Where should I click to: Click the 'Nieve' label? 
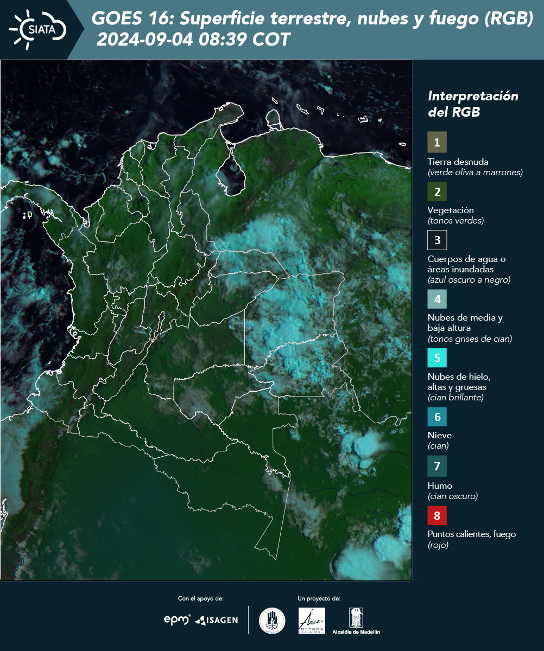pyautogui.click(x=439, y=435)
